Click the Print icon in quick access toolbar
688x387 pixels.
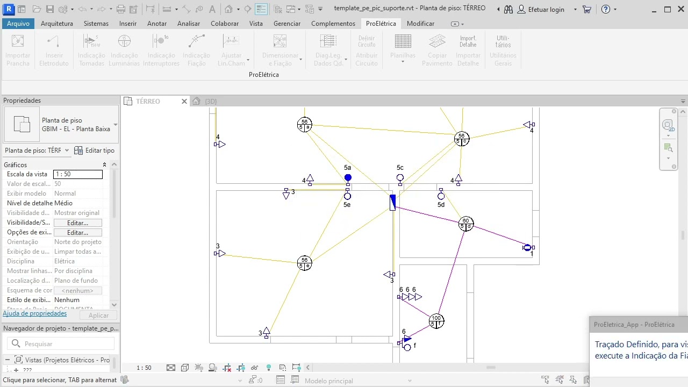point(121,9)
